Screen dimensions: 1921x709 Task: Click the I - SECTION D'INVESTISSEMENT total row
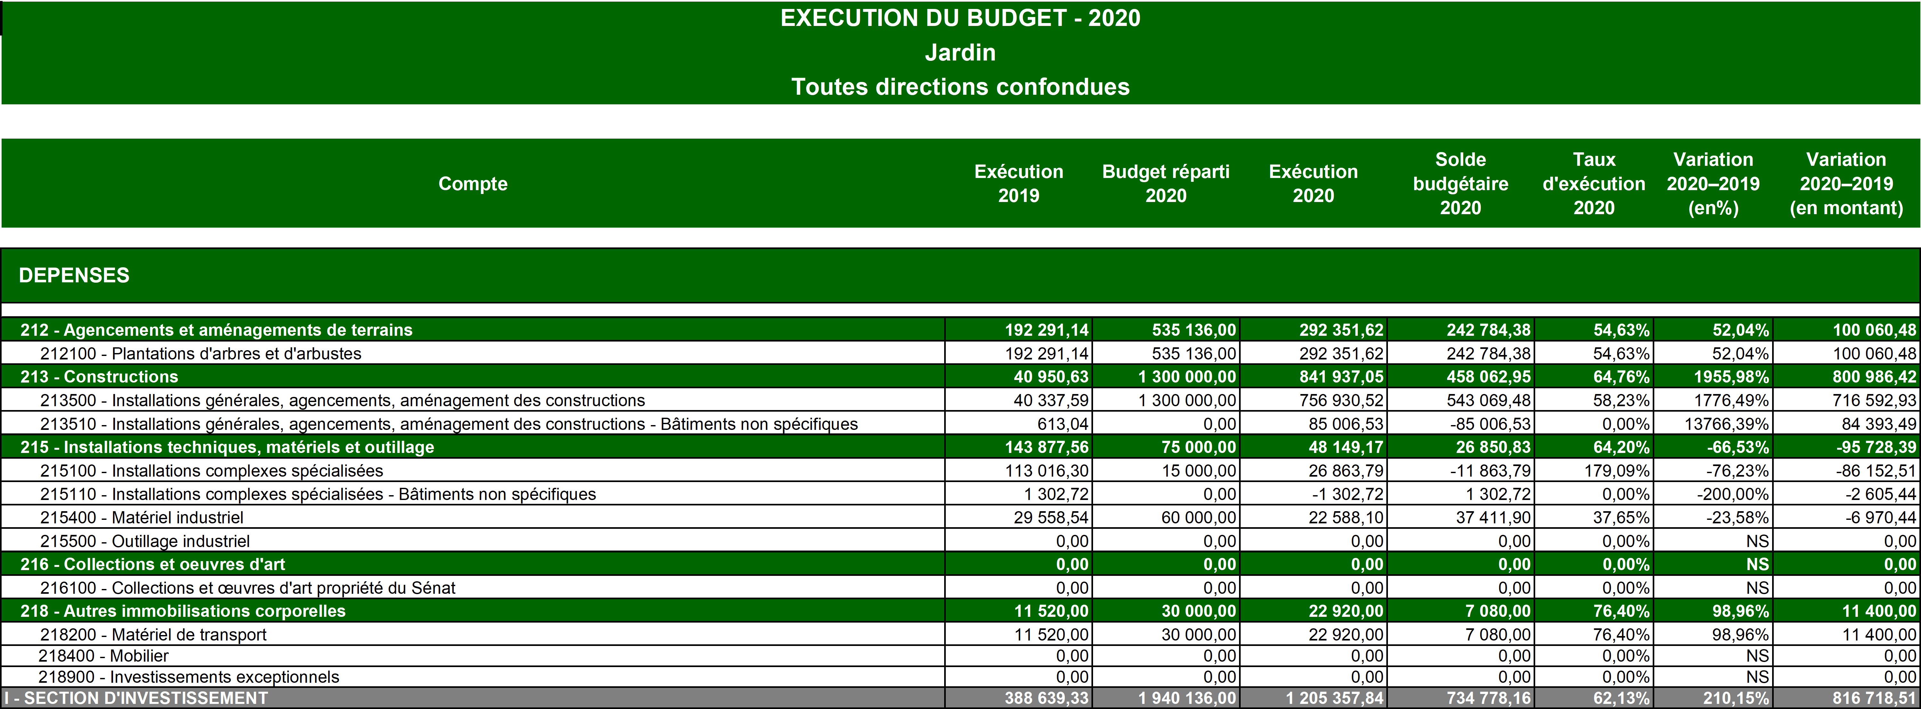click(x=136, y=698)
